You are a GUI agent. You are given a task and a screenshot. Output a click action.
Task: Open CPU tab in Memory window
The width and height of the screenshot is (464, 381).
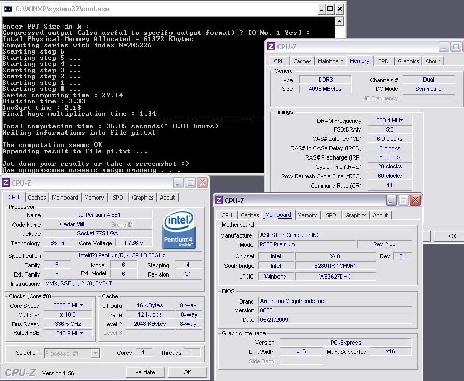tap(280, 61)
